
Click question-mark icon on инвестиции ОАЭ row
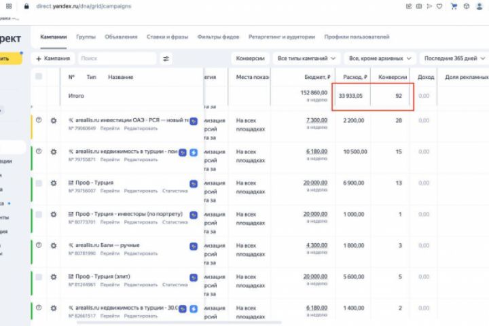coord(39,120)
